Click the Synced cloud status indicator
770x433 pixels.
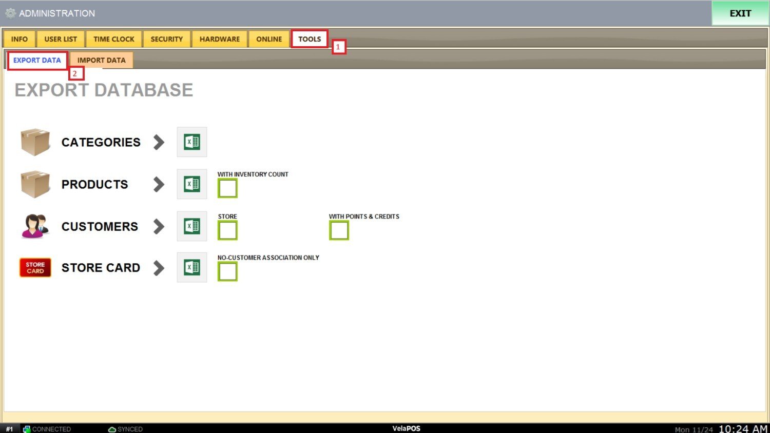coord(125,429)
